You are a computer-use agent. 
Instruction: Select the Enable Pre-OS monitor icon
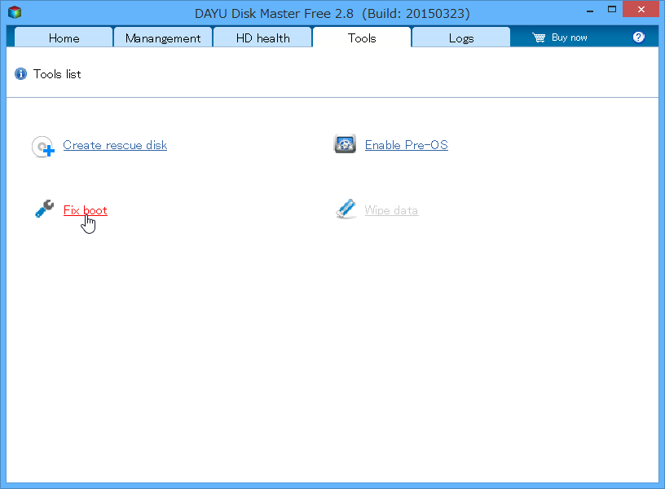tap(345, 143)
